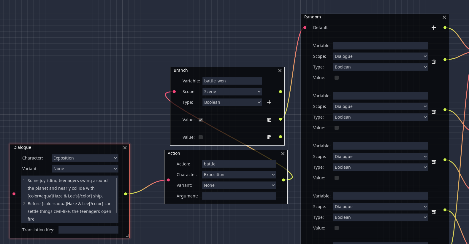Delete second variable entry in Random node

click(434, 112)
